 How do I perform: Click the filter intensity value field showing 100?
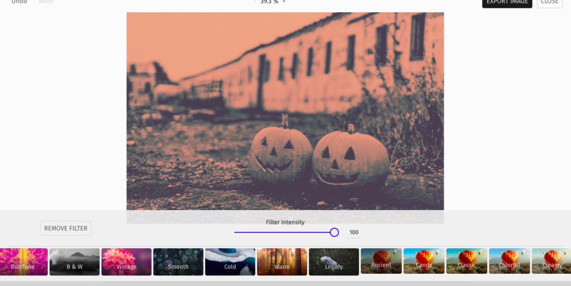click(354, 232)
